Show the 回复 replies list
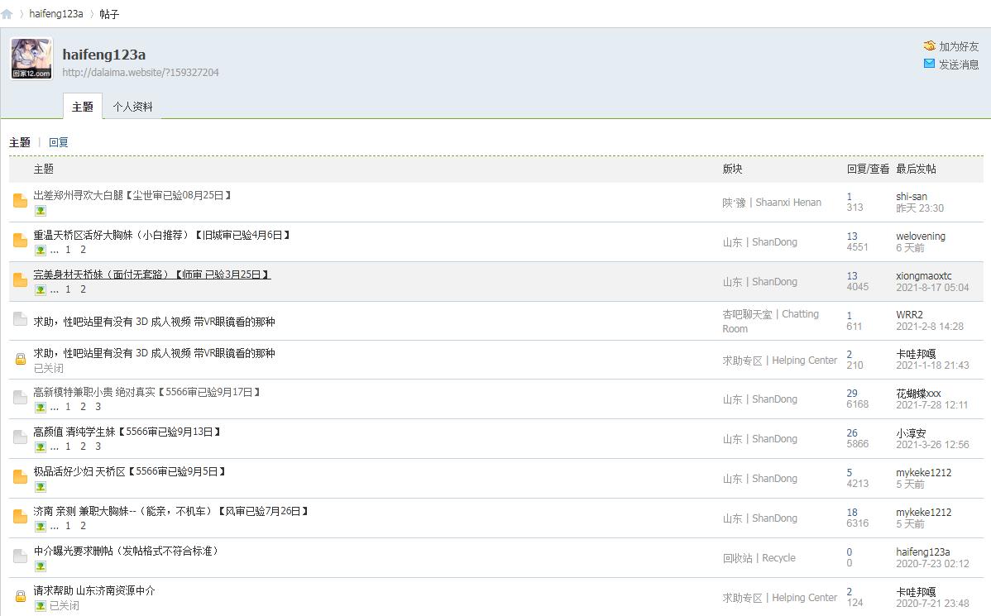The image size is (991, 616). tap(59, 142)
